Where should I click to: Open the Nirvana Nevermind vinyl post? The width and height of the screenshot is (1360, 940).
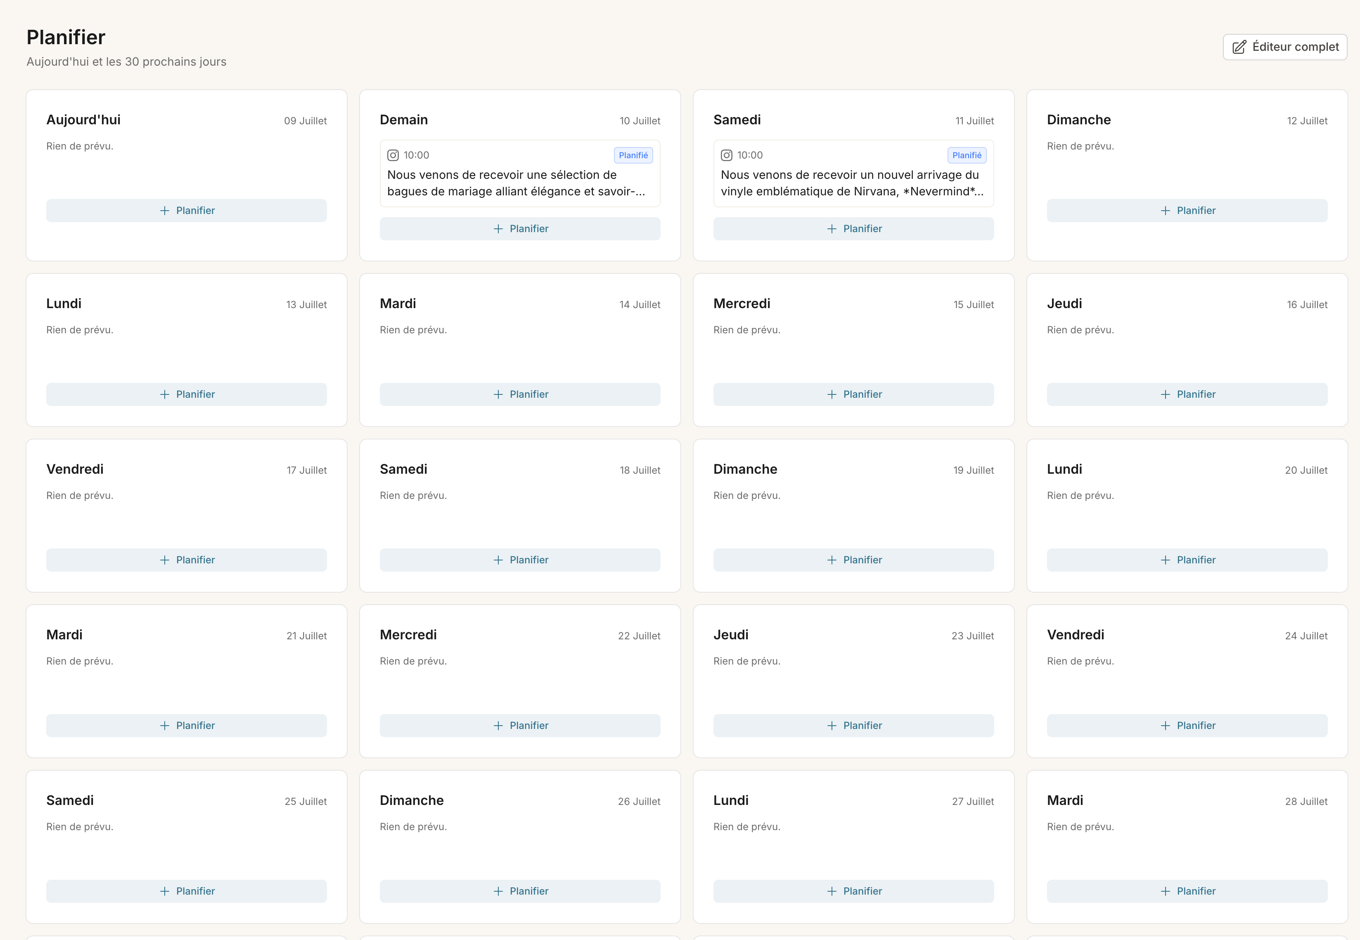coord(853,174)
